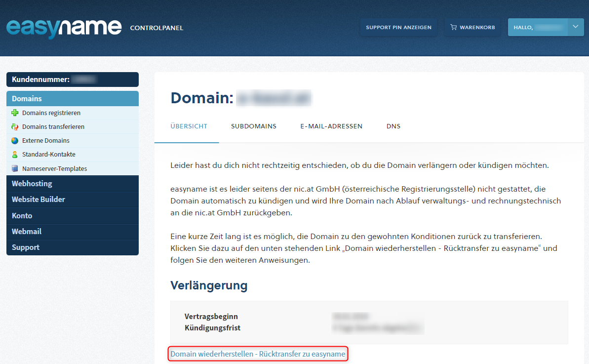Click the Kundennummer box

[x=73, y=79]
